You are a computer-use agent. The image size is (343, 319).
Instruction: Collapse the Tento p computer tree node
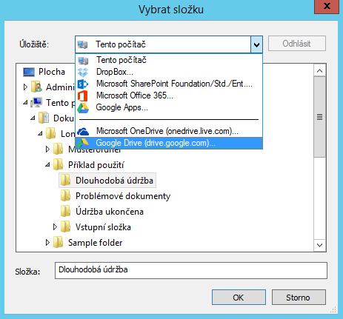click(x=25, y=103)
